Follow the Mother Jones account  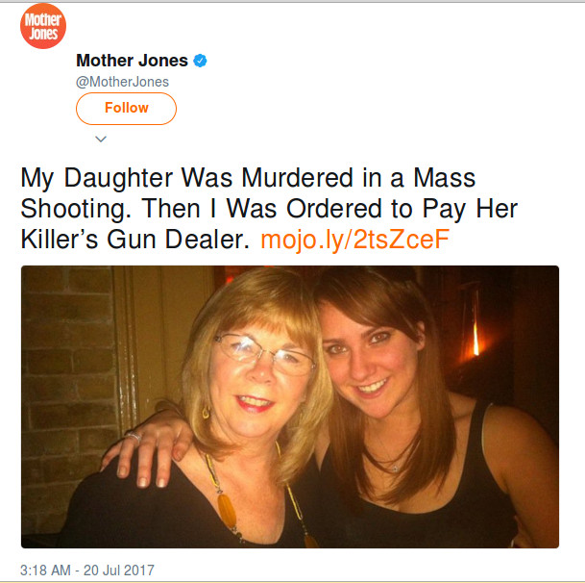(x=126, y=109)
